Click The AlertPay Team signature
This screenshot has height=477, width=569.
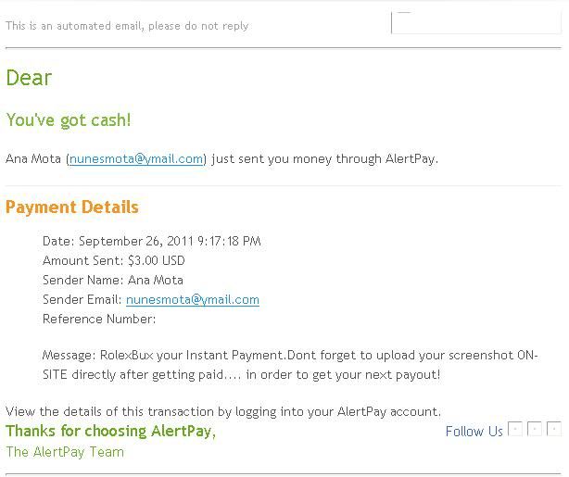65,452
